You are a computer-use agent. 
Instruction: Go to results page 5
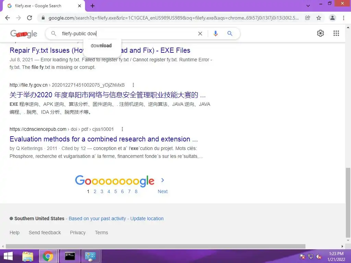[116, 191]
